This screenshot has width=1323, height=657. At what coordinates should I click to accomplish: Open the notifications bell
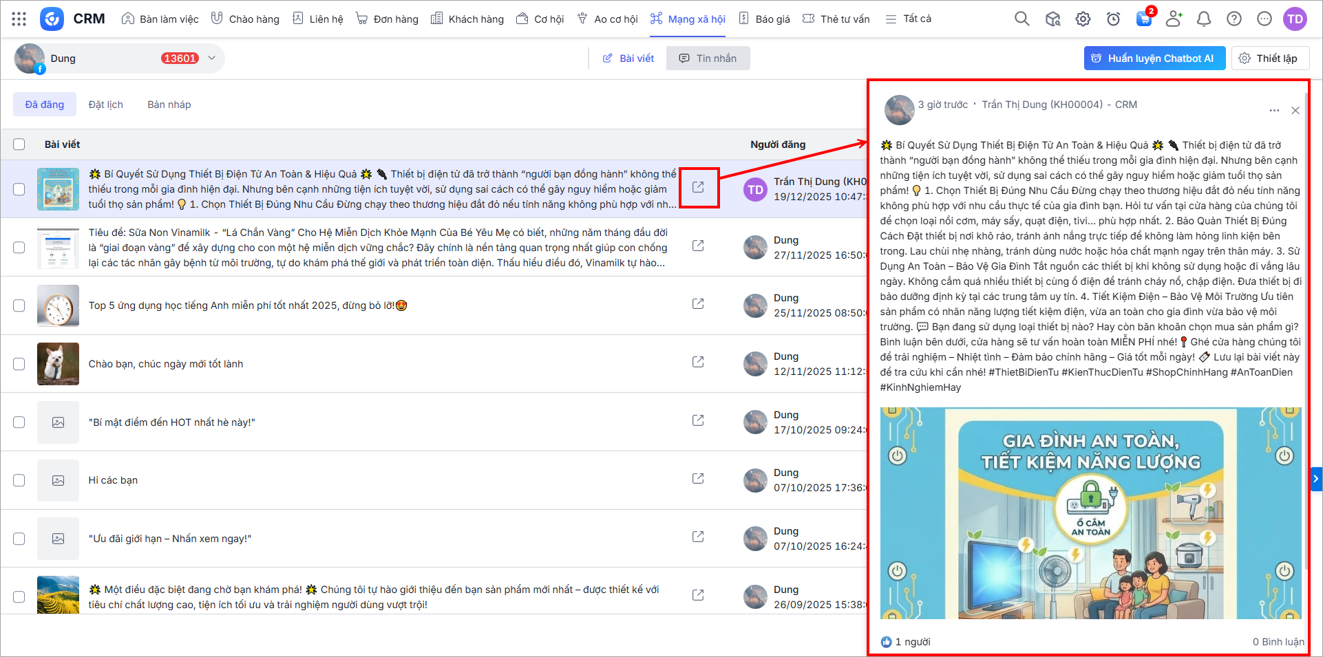click(x=1204, y=19)
